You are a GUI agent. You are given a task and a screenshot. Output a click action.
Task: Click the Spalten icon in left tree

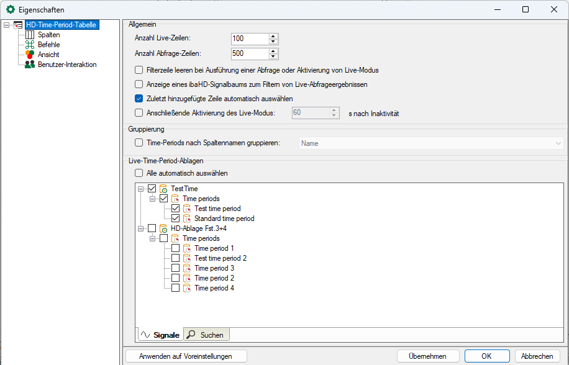pyautogui.click(x=29, y=35)
